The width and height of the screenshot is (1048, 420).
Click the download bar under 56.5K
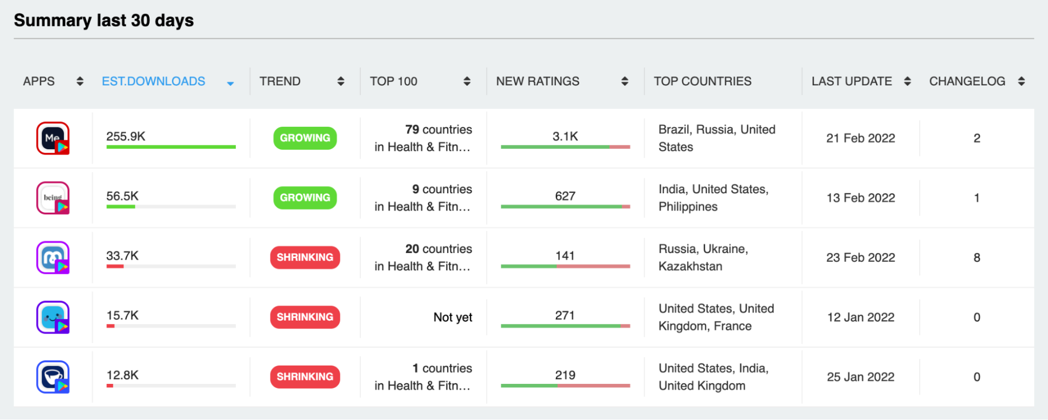171,207
